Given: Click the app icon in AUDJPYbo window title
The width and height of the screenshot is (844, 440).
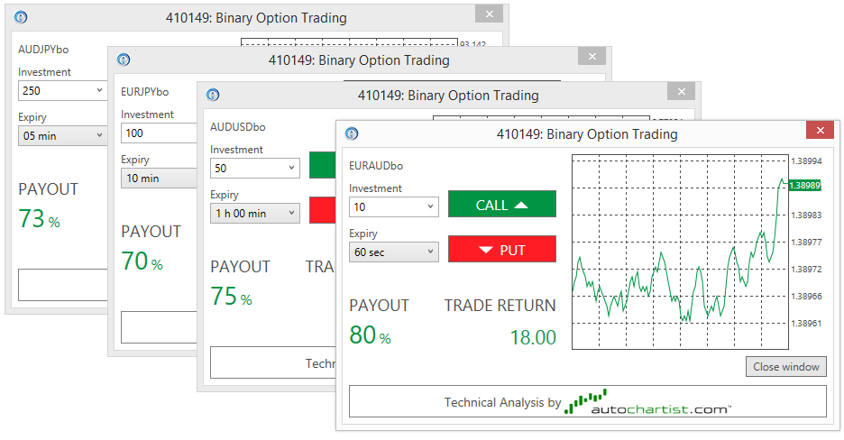Looking at the screenshot, I should click(x=21, y=17).
